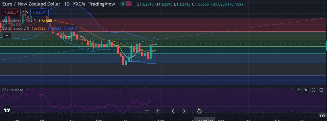Click the MA value 1.61608
327x121 pixels.
(45, 21)
